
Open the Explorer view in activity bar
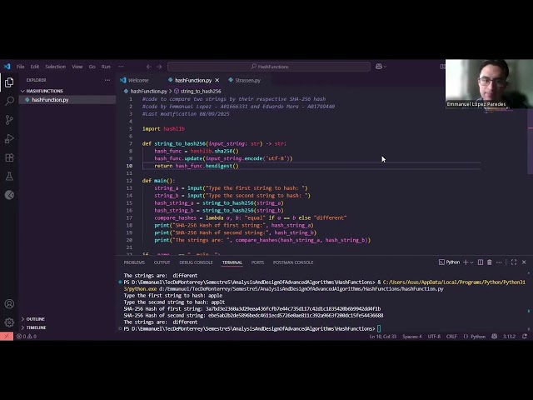[x=9, y=82]
